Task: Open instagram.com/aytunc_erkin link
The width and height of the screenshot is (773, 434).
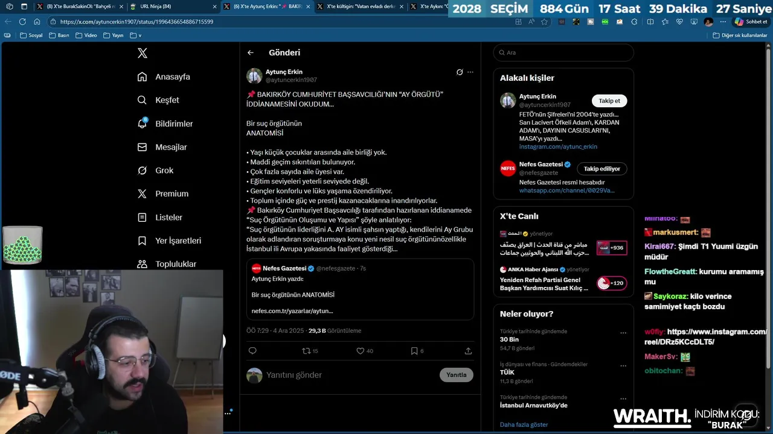Action: pos(558,146)
